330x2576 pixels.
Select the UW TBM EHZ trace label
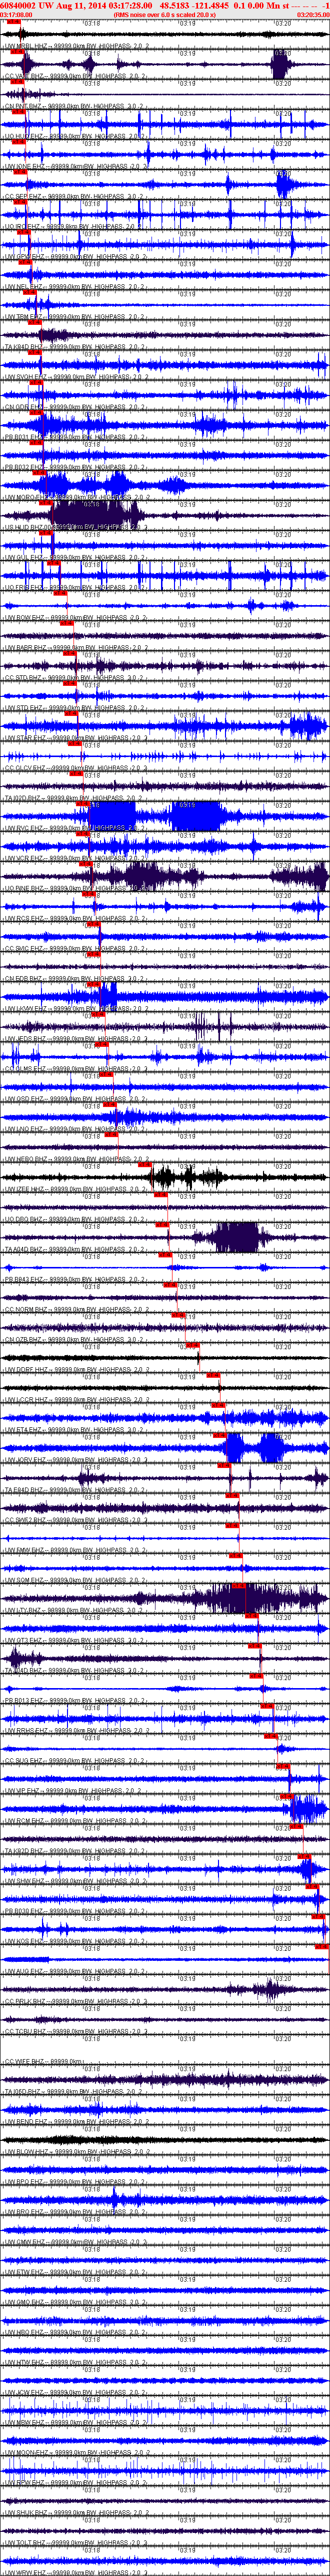click(x=75, y=317)
